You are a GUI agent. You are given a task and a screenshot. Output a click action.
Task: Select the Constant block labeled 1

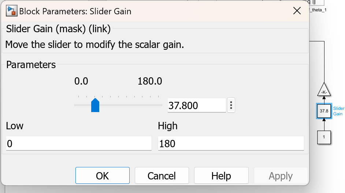pos(324,137)
